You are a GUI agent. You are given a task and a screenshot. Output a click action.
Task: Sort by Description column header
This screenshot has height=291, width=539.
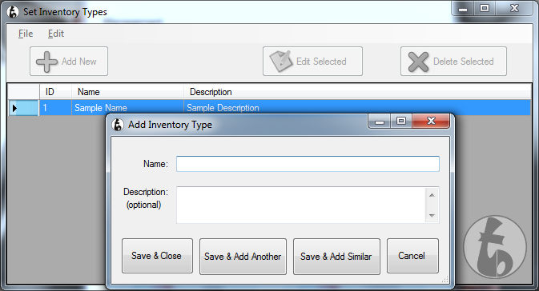(x=357, y=92)
